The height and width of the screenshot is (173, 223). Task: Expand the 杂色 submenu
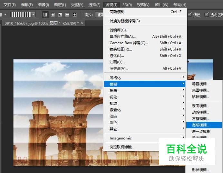(x=144, y=122)
